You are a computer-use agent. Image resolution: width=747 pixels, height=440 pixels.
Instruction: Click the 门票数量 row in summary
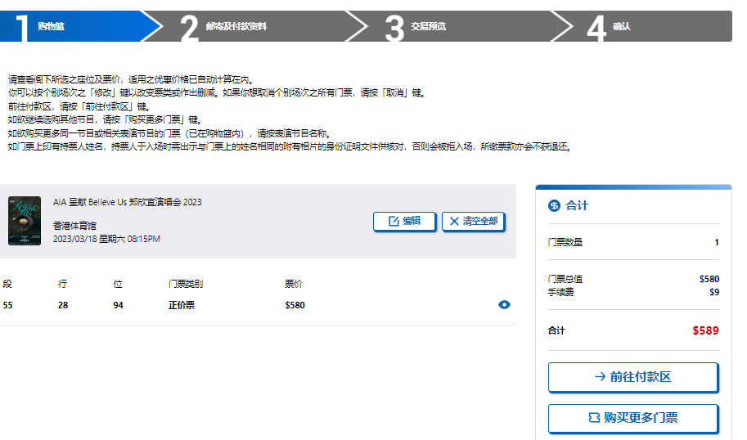point(565,242)
